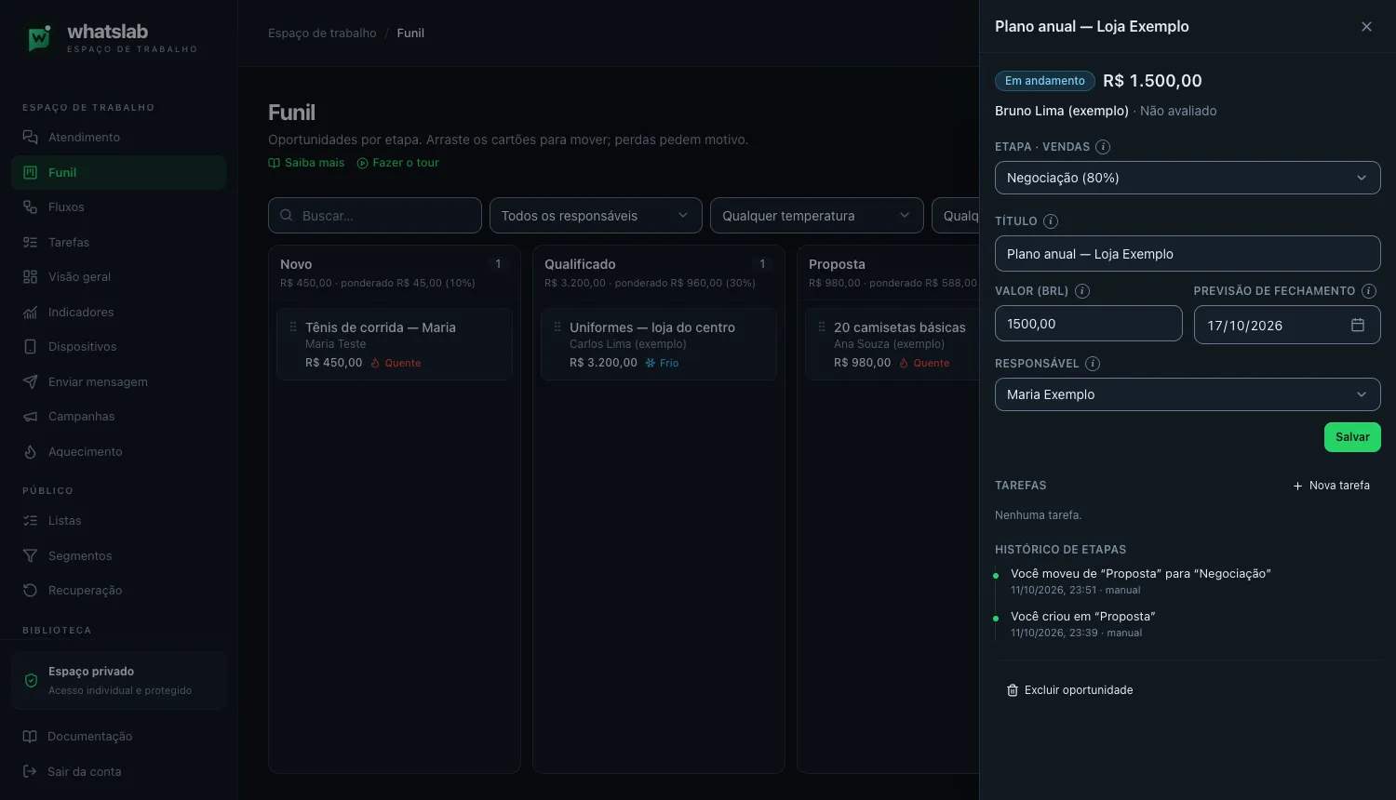Open 20 camisetas básicas card
This screenshot has width=1396, height=800.
[892, 344]
